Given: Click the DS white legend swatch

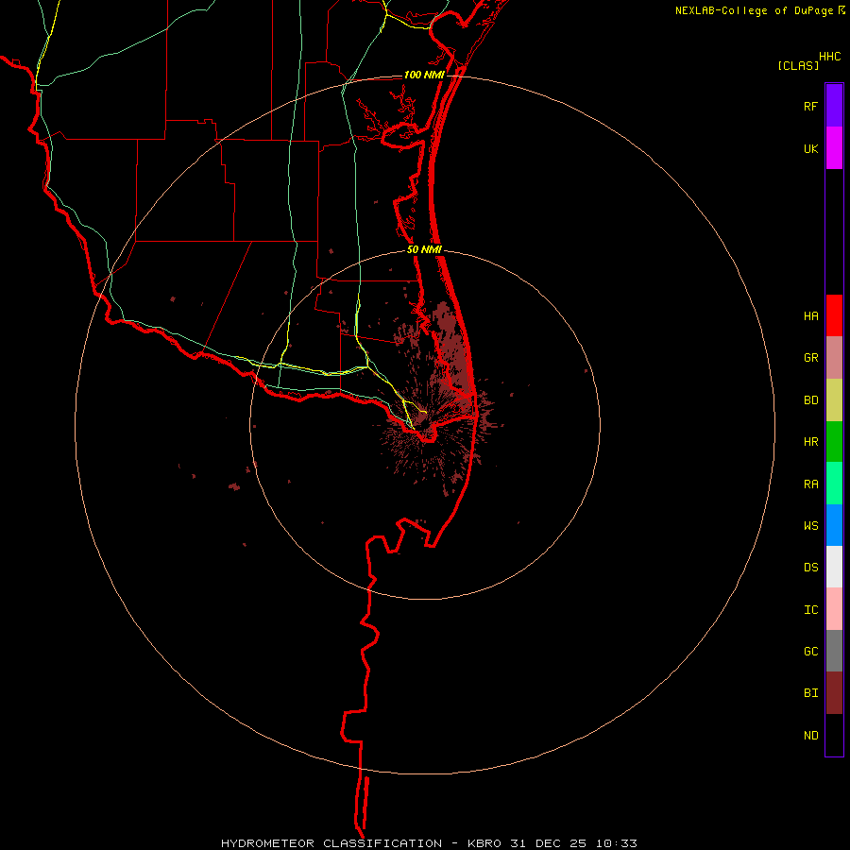Looking at the screenshot, I should point(834,567).
